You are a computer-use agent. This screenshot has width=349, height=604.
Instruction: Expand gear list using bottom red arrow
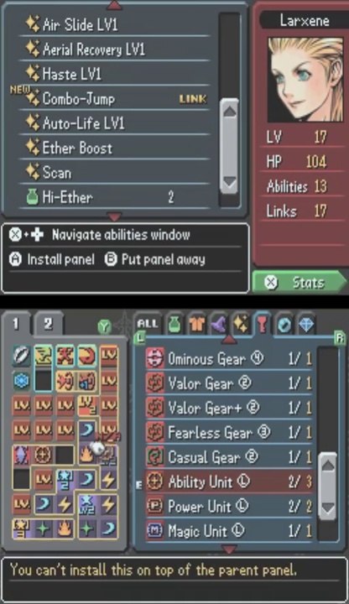tap(228, 549)
